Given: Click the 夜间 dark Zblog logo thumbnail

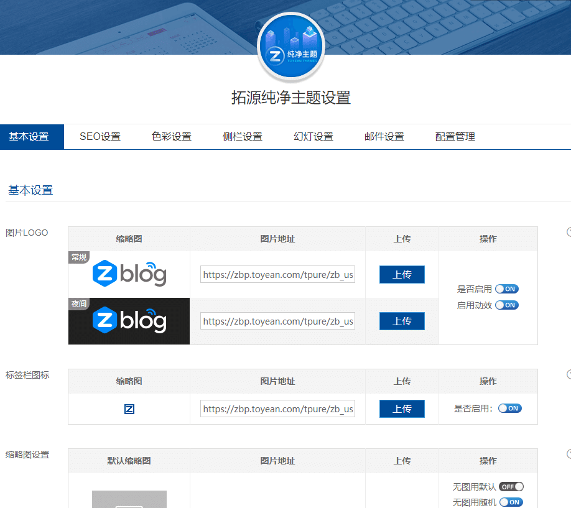Looking at the screenshot, I should click(x=129, y=321).
